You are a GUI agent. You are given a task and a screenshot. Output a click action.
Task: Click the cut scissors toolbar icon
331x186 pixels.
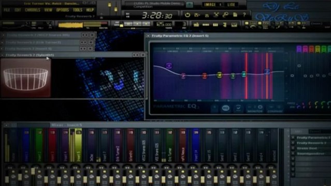(216, 15)
